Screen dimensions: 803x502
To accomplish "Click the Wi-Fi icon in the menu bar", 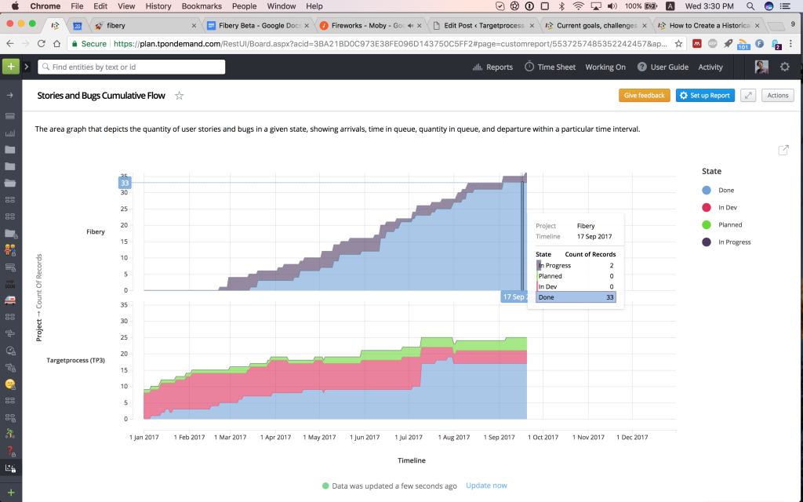I will click(578, 6).
